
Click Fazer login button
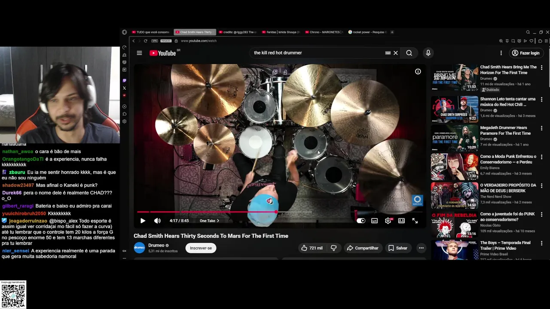[526, 53]
